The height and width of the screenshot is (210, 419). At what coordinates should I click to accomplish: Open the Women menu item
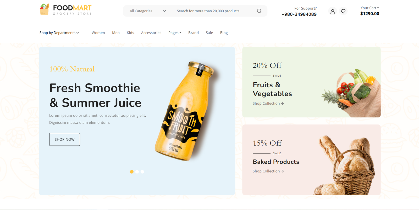point(98,33)
